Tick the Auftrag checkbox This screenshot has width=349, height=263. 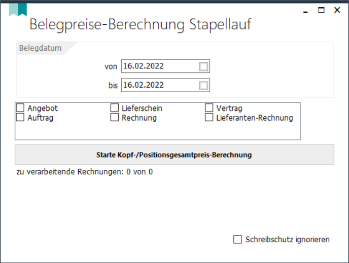coord(20,118)
